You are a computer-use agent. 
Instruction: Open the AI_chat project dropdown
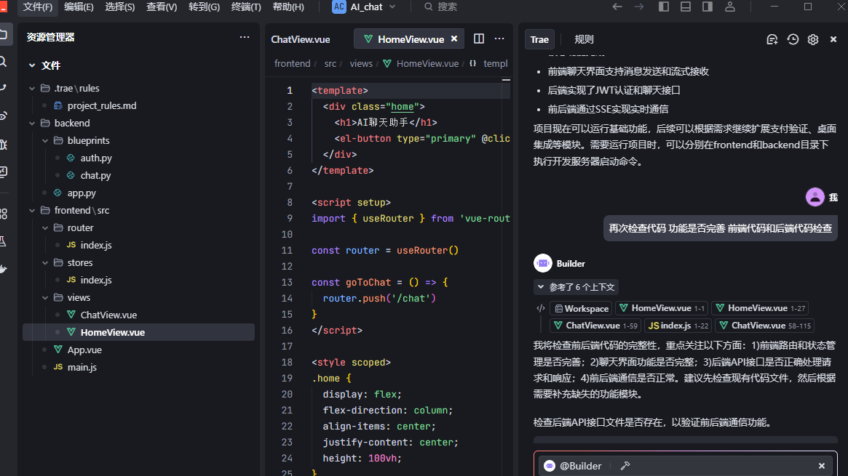364,7
